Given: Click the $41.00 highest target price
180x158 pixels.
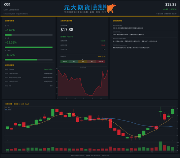Looking at the screenshot, I should 103,41.
